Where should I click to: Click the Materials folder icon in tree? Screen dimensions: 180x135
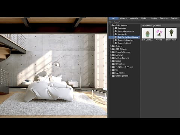point(113,55)
